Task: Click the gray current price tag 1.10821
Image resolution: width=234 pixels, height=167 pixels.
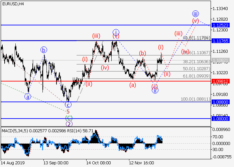Action: click(x=220, y=60)
